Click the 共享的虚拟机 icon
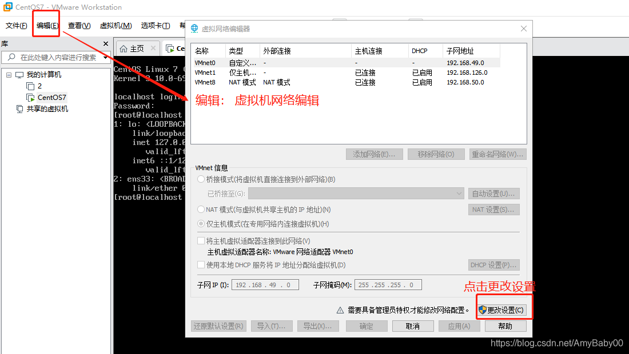629x354 pixels. [19, 109]
